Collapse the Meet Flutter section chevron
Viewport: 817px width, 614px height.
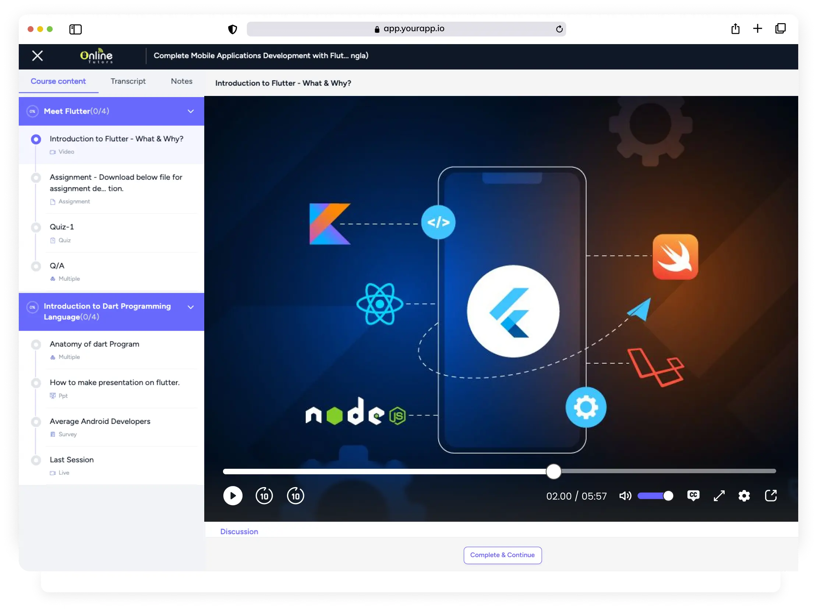(x=191, y=111)
